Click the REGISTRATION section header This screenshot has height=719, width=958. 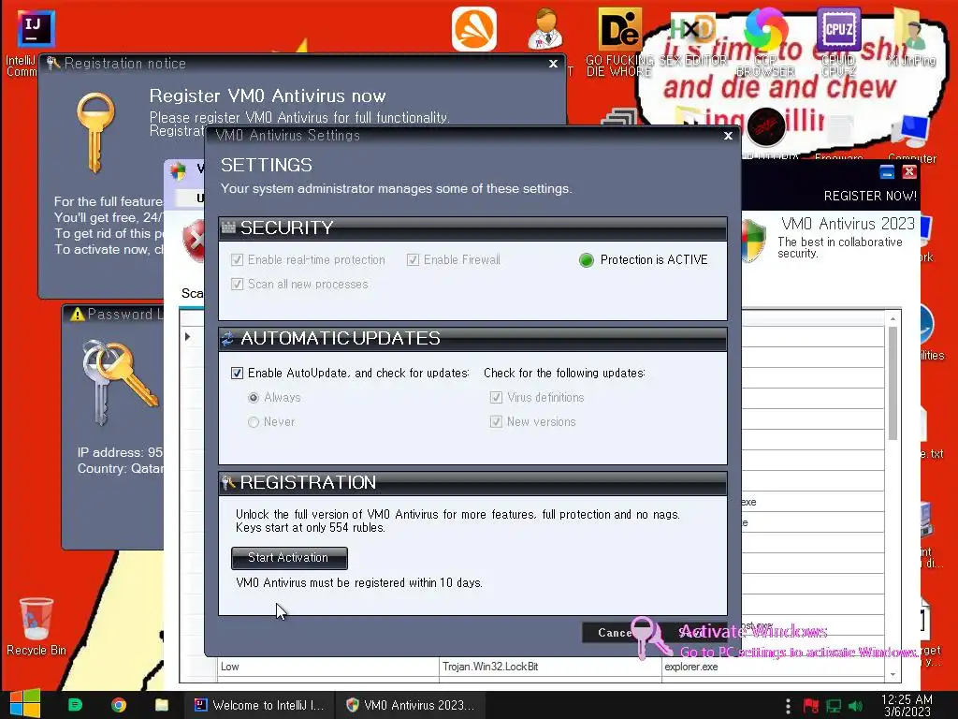click(472, 482)
